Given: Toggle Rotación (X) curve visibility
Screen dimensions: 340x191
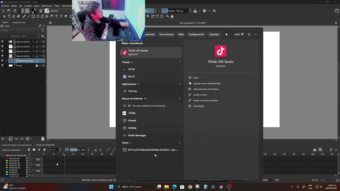Looking at the screenshot, I should 27,163.
